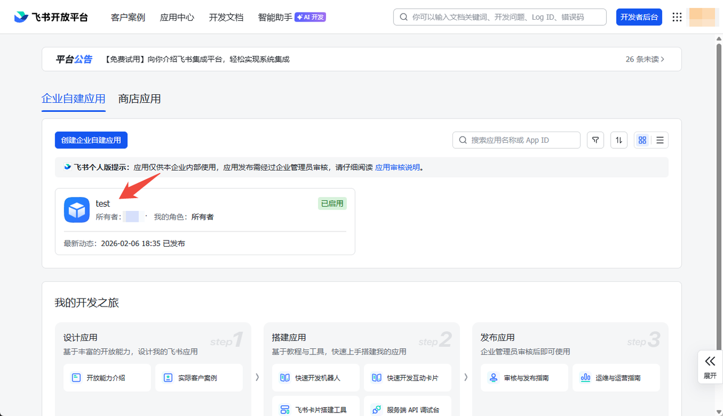The width and height of the screenshot is (723, 416).
Task: Switch to the 商店应用 tab
Action: coord(140,99)
